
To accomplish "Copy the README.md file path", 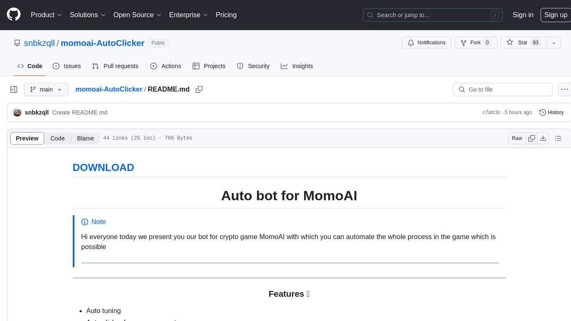I will [x=199, y=89].
